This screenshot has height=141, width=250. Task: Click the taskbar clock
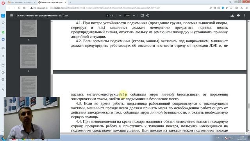click(x=242, y=138)
